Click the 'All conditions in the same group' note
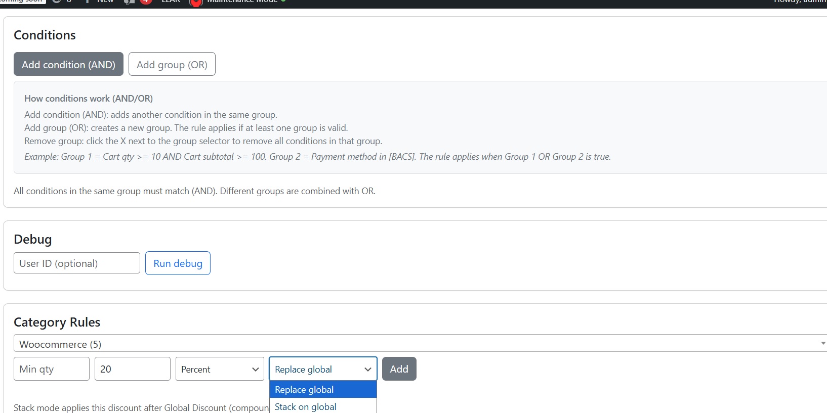The image size is (827, 413). (x=195, y=191)
